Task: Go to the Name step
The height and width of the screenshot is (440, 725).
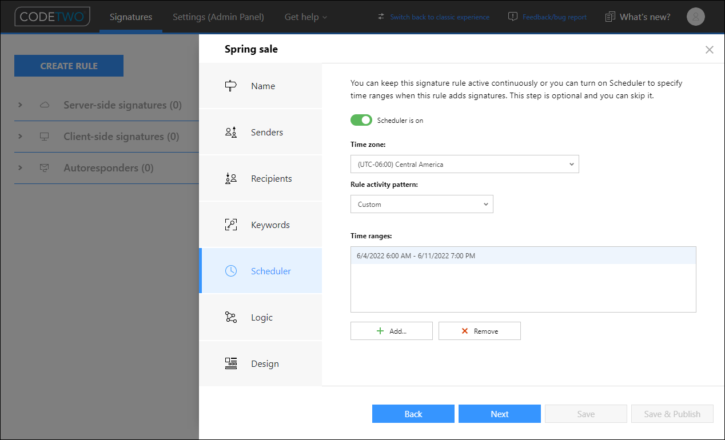Action: (261, 86)
